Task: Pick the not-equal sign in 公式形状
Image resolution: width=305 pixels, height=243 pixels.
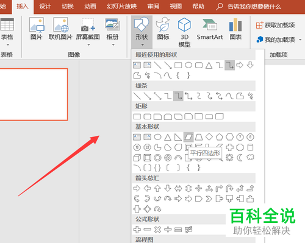Action: 188,230
